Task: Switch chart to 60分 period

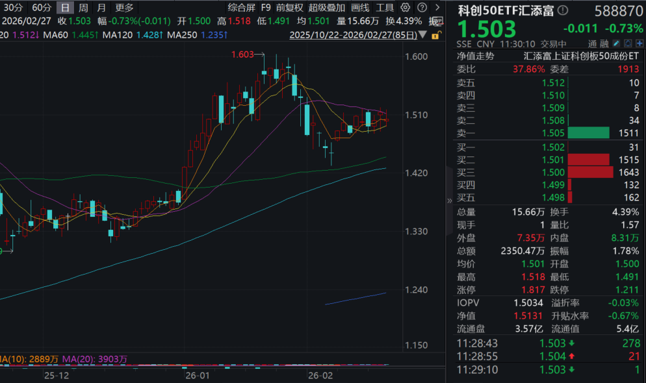Action: tap(42, 8)
